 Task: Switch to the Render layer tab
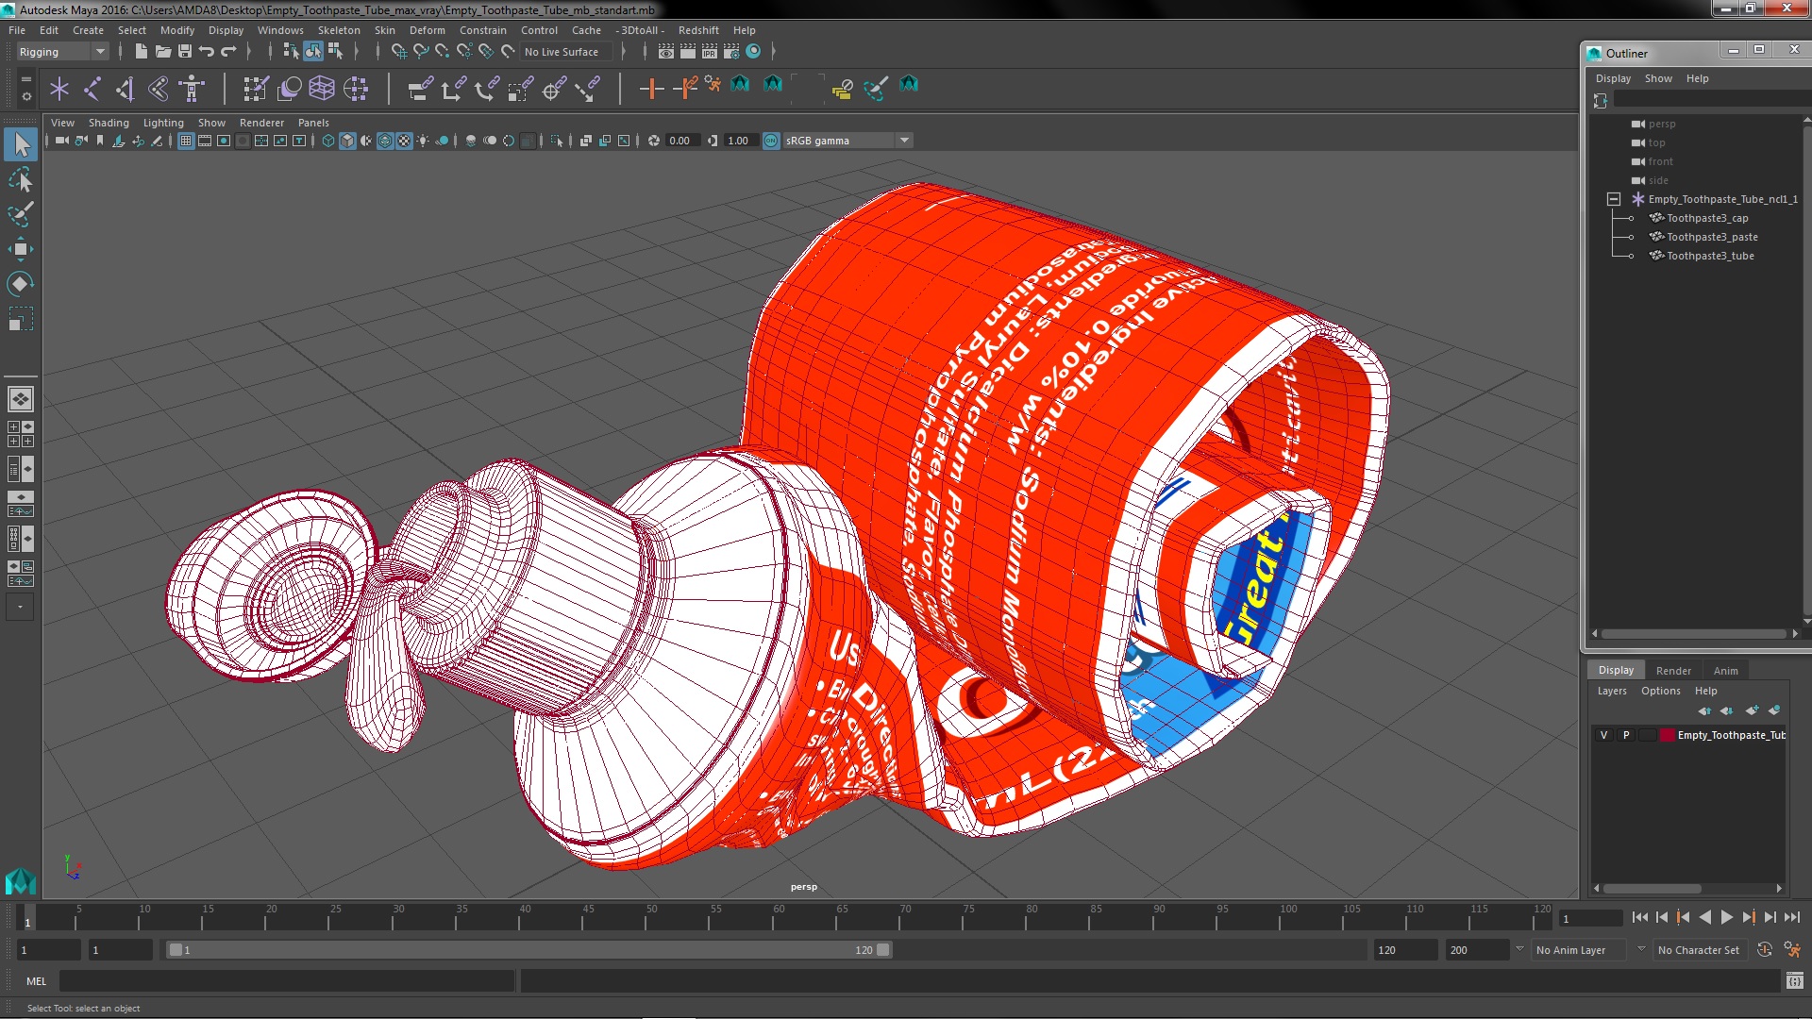[1673, 671]
